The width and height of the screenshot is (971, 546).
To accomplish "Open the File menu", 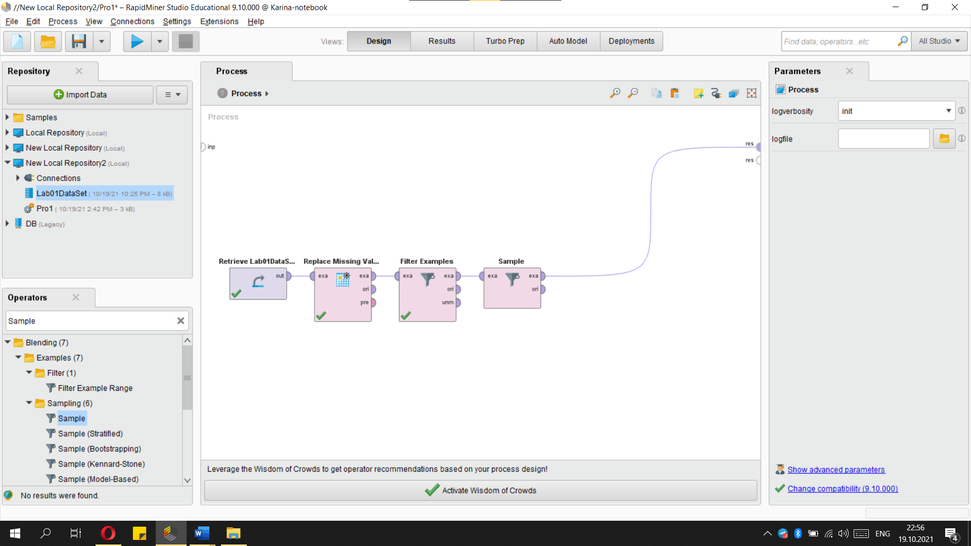I will pyautogui.click(x=12, y=21).
